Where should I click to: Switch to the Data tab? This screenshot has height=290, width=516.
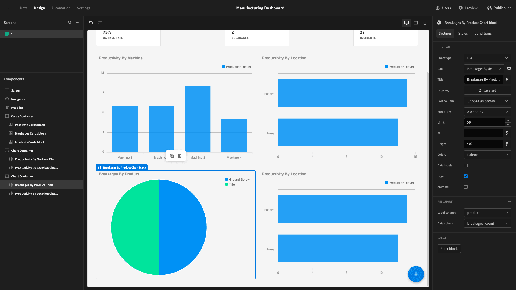[24, 8]
